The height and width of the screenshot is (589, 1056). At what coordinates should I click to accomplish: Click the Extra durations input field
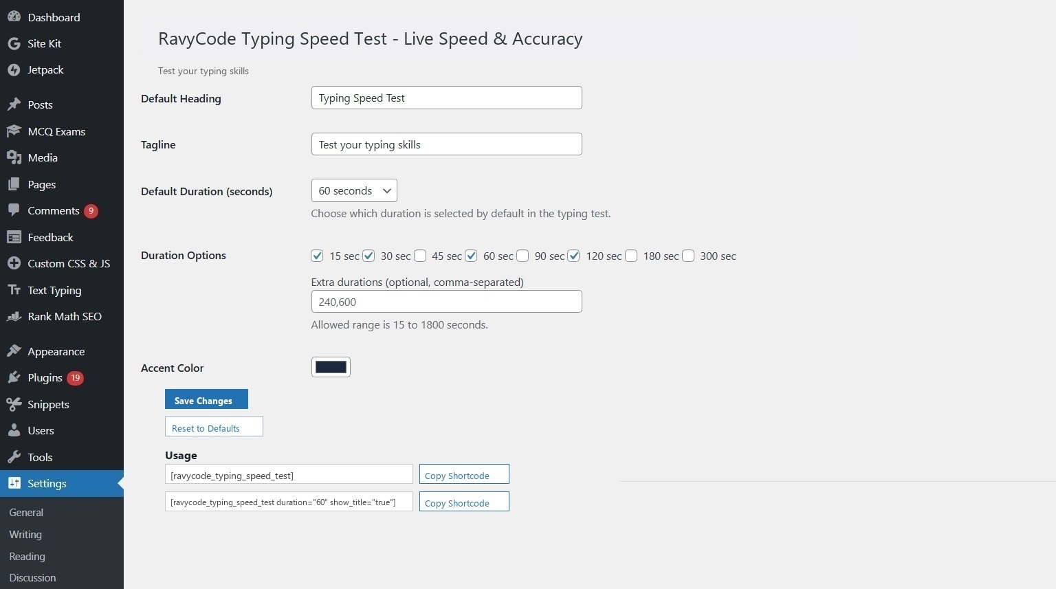coord(446,302)
